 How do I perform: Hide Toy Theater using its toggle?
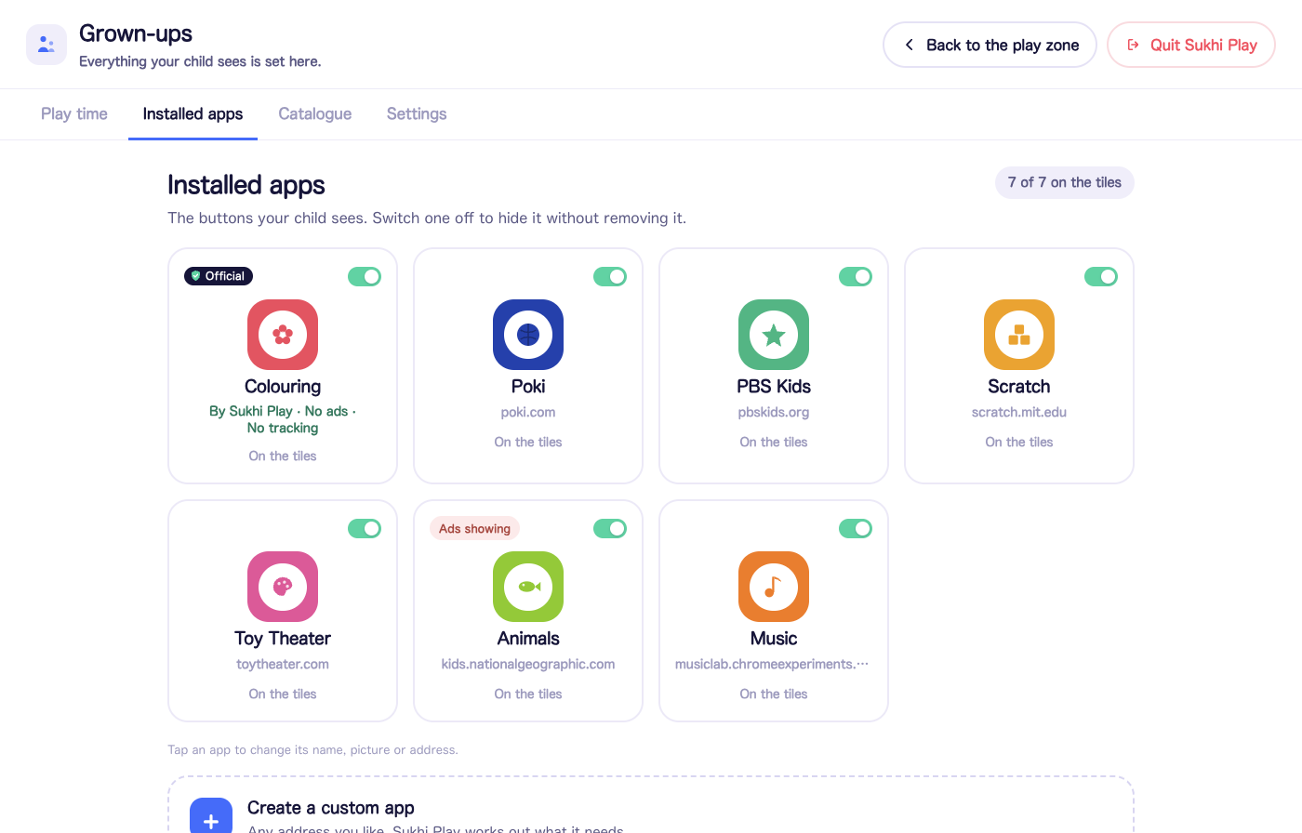tap(365, 528)
